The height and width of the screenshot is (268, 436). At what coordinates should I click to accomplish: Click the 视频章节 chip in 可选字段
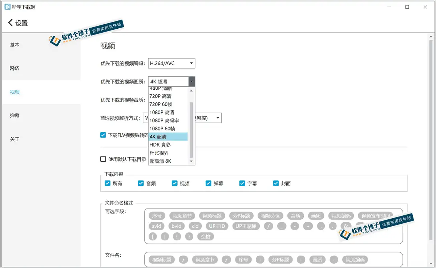pyautogui.click(x=182, y=216)
